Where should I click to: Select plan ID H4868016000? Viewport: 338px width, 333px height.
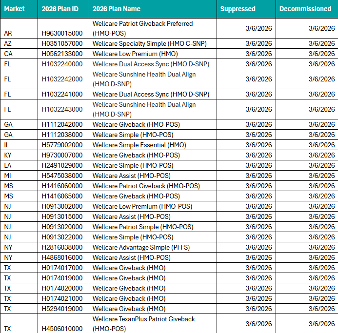[x=62, y=257]
